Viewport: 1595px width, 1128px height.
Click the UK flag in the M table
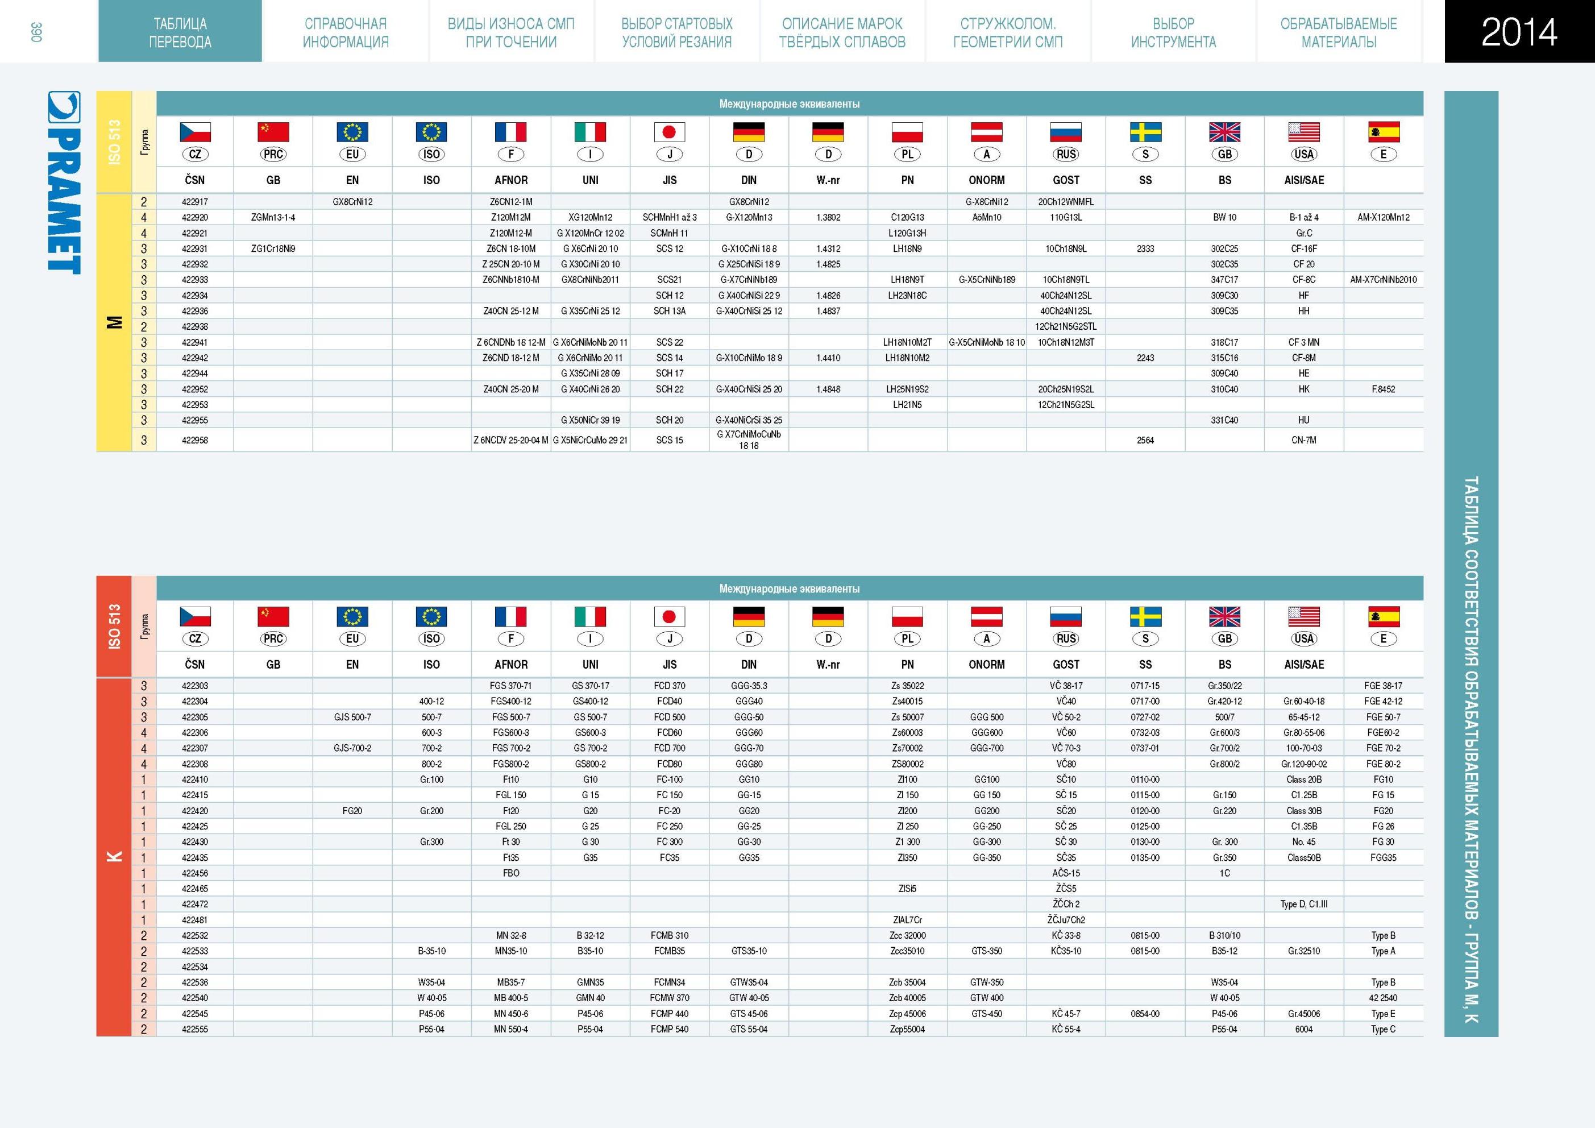(x=1225, y=132)
